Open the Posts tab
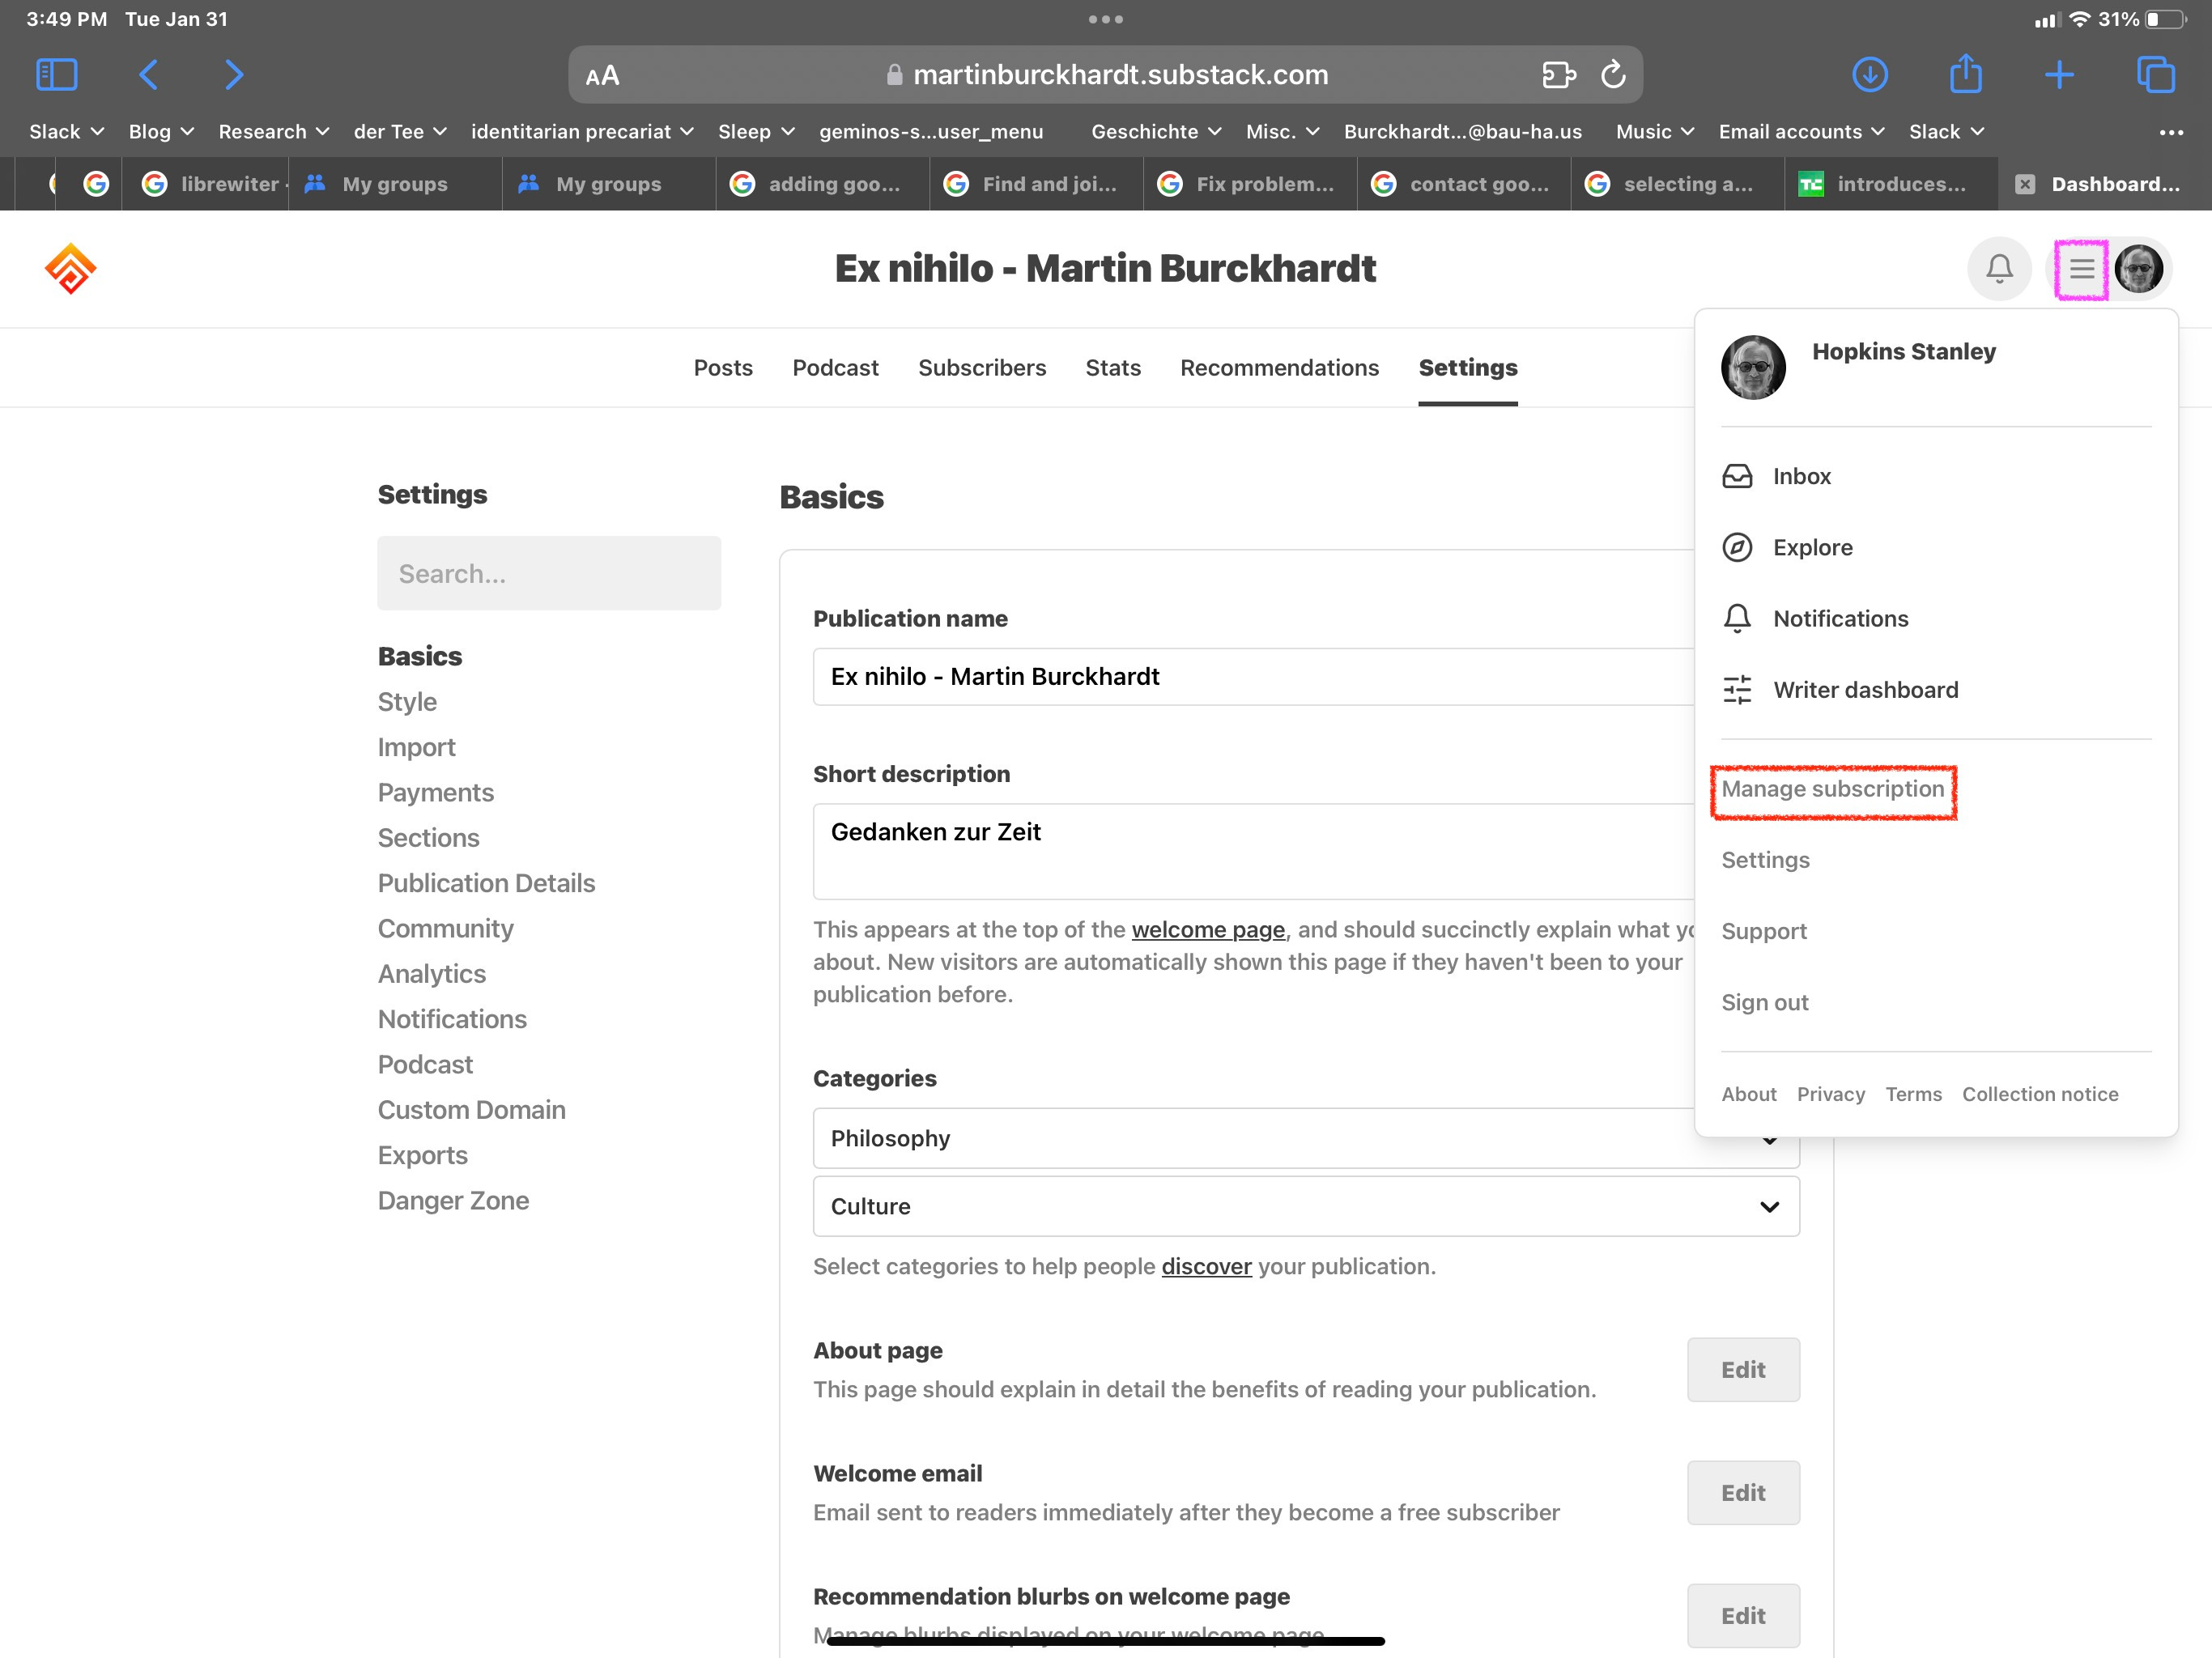This screenshot has width=2212, height=1658. click(x=723, y=368)
